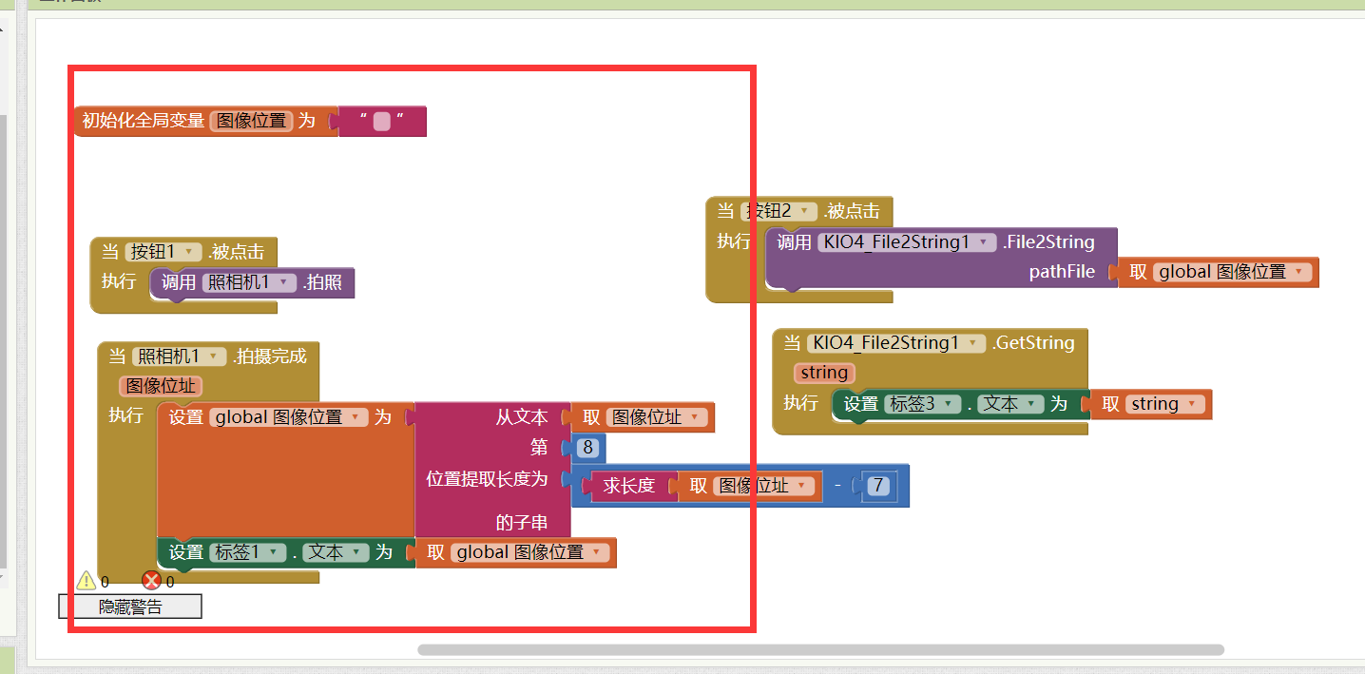Open the 标签3 component dropdown
1365x674 pixels.
click(x=947, y=405)
